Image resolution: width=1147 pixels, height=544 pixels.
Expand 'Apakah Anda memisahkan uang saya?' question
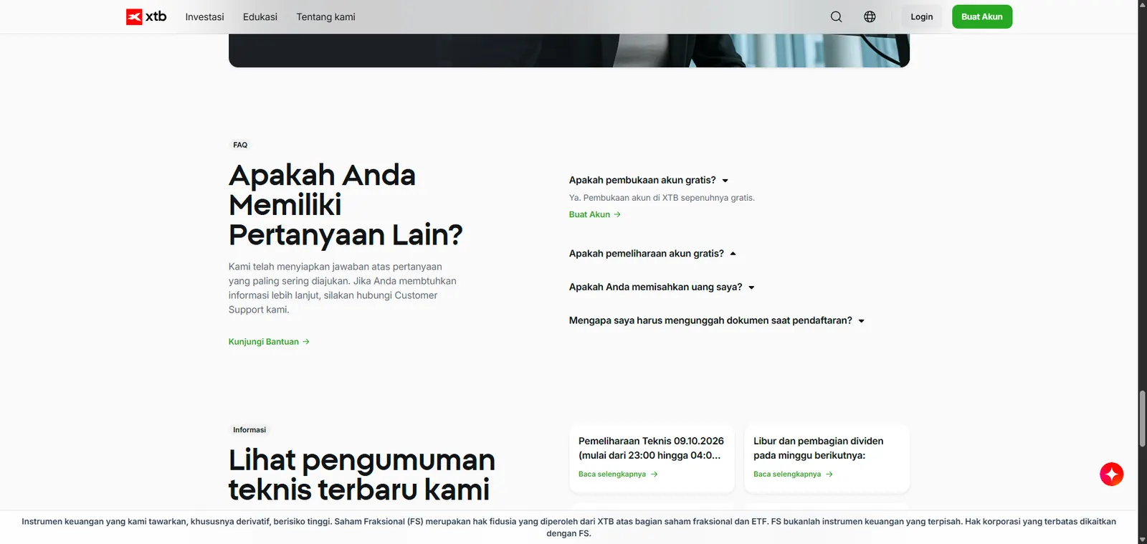pyautogui.click(x=662, y=287)
